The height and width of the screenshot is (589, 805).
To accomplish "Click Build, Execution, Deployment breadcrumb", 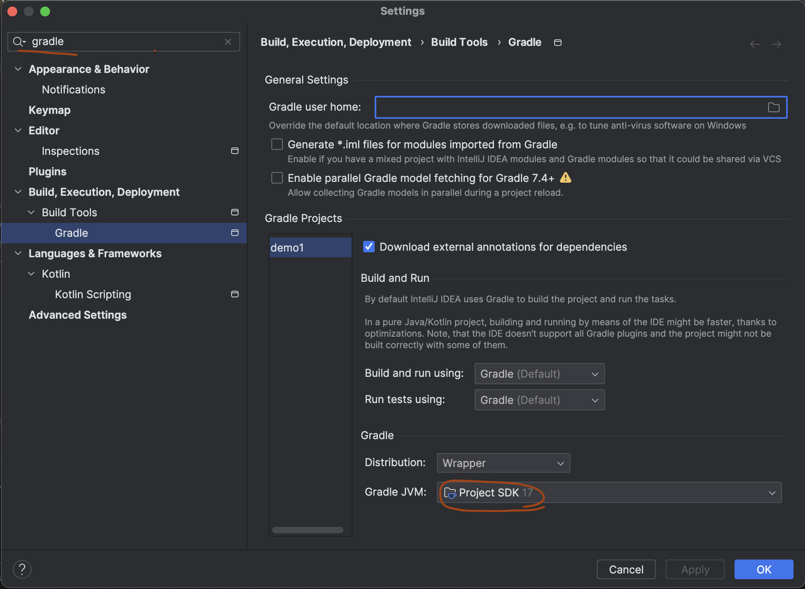I will coord(336,42).
